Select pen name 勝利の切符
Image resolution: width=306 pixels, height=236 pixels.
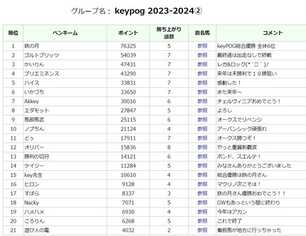tap(36, 156)
